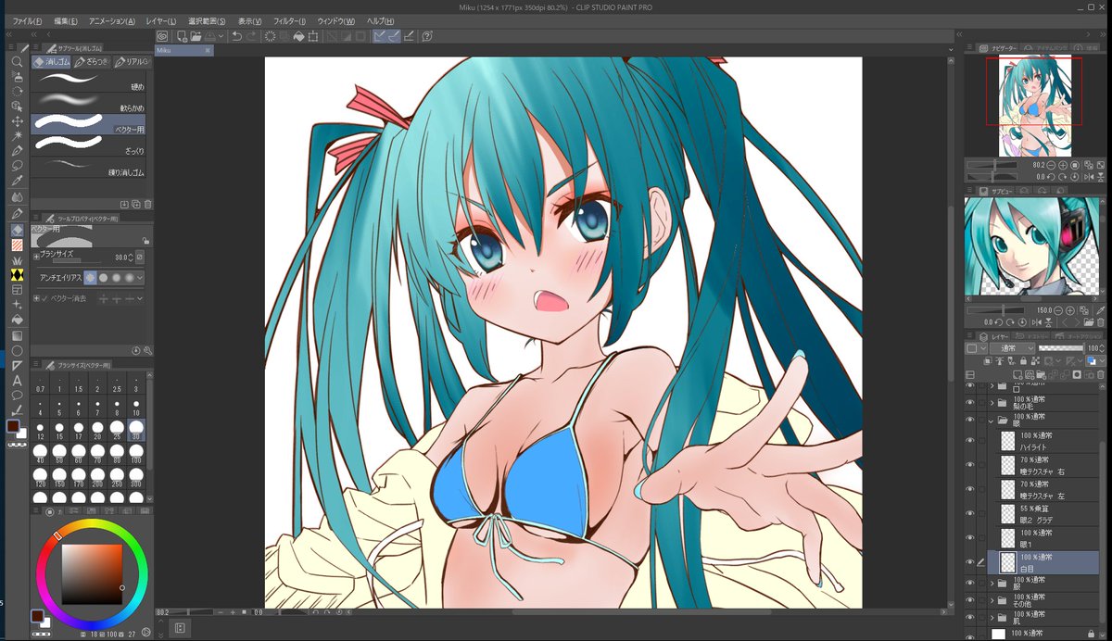Hide the 白目 layer
This screenshot has width=1112, height=641.
[970, 561]
